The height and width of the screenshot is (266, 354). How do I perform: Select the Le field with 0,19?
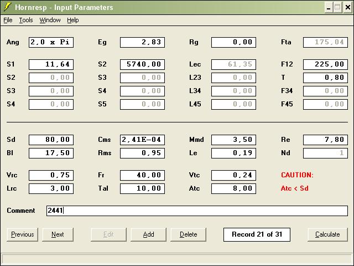(x=233, y=153)
